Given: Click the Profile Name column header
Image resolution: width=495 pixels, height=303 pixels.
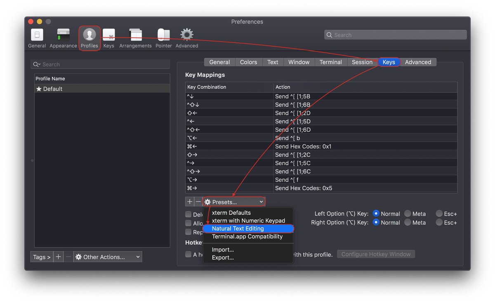Looking at the screenshot, I should tap(102, 78).
